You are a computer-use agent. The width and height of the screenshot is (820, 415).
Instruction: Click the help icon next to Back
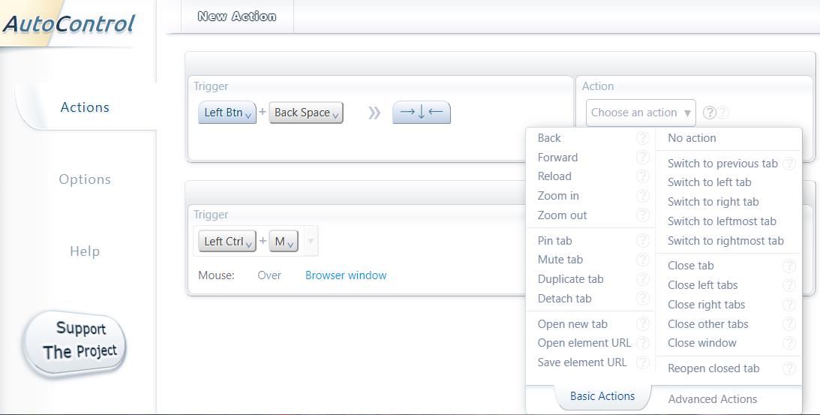pos(643,138)
